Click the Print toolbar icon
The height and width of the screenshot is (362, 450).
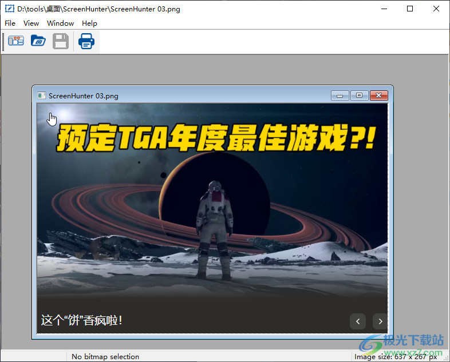click(x=86, y=41)
